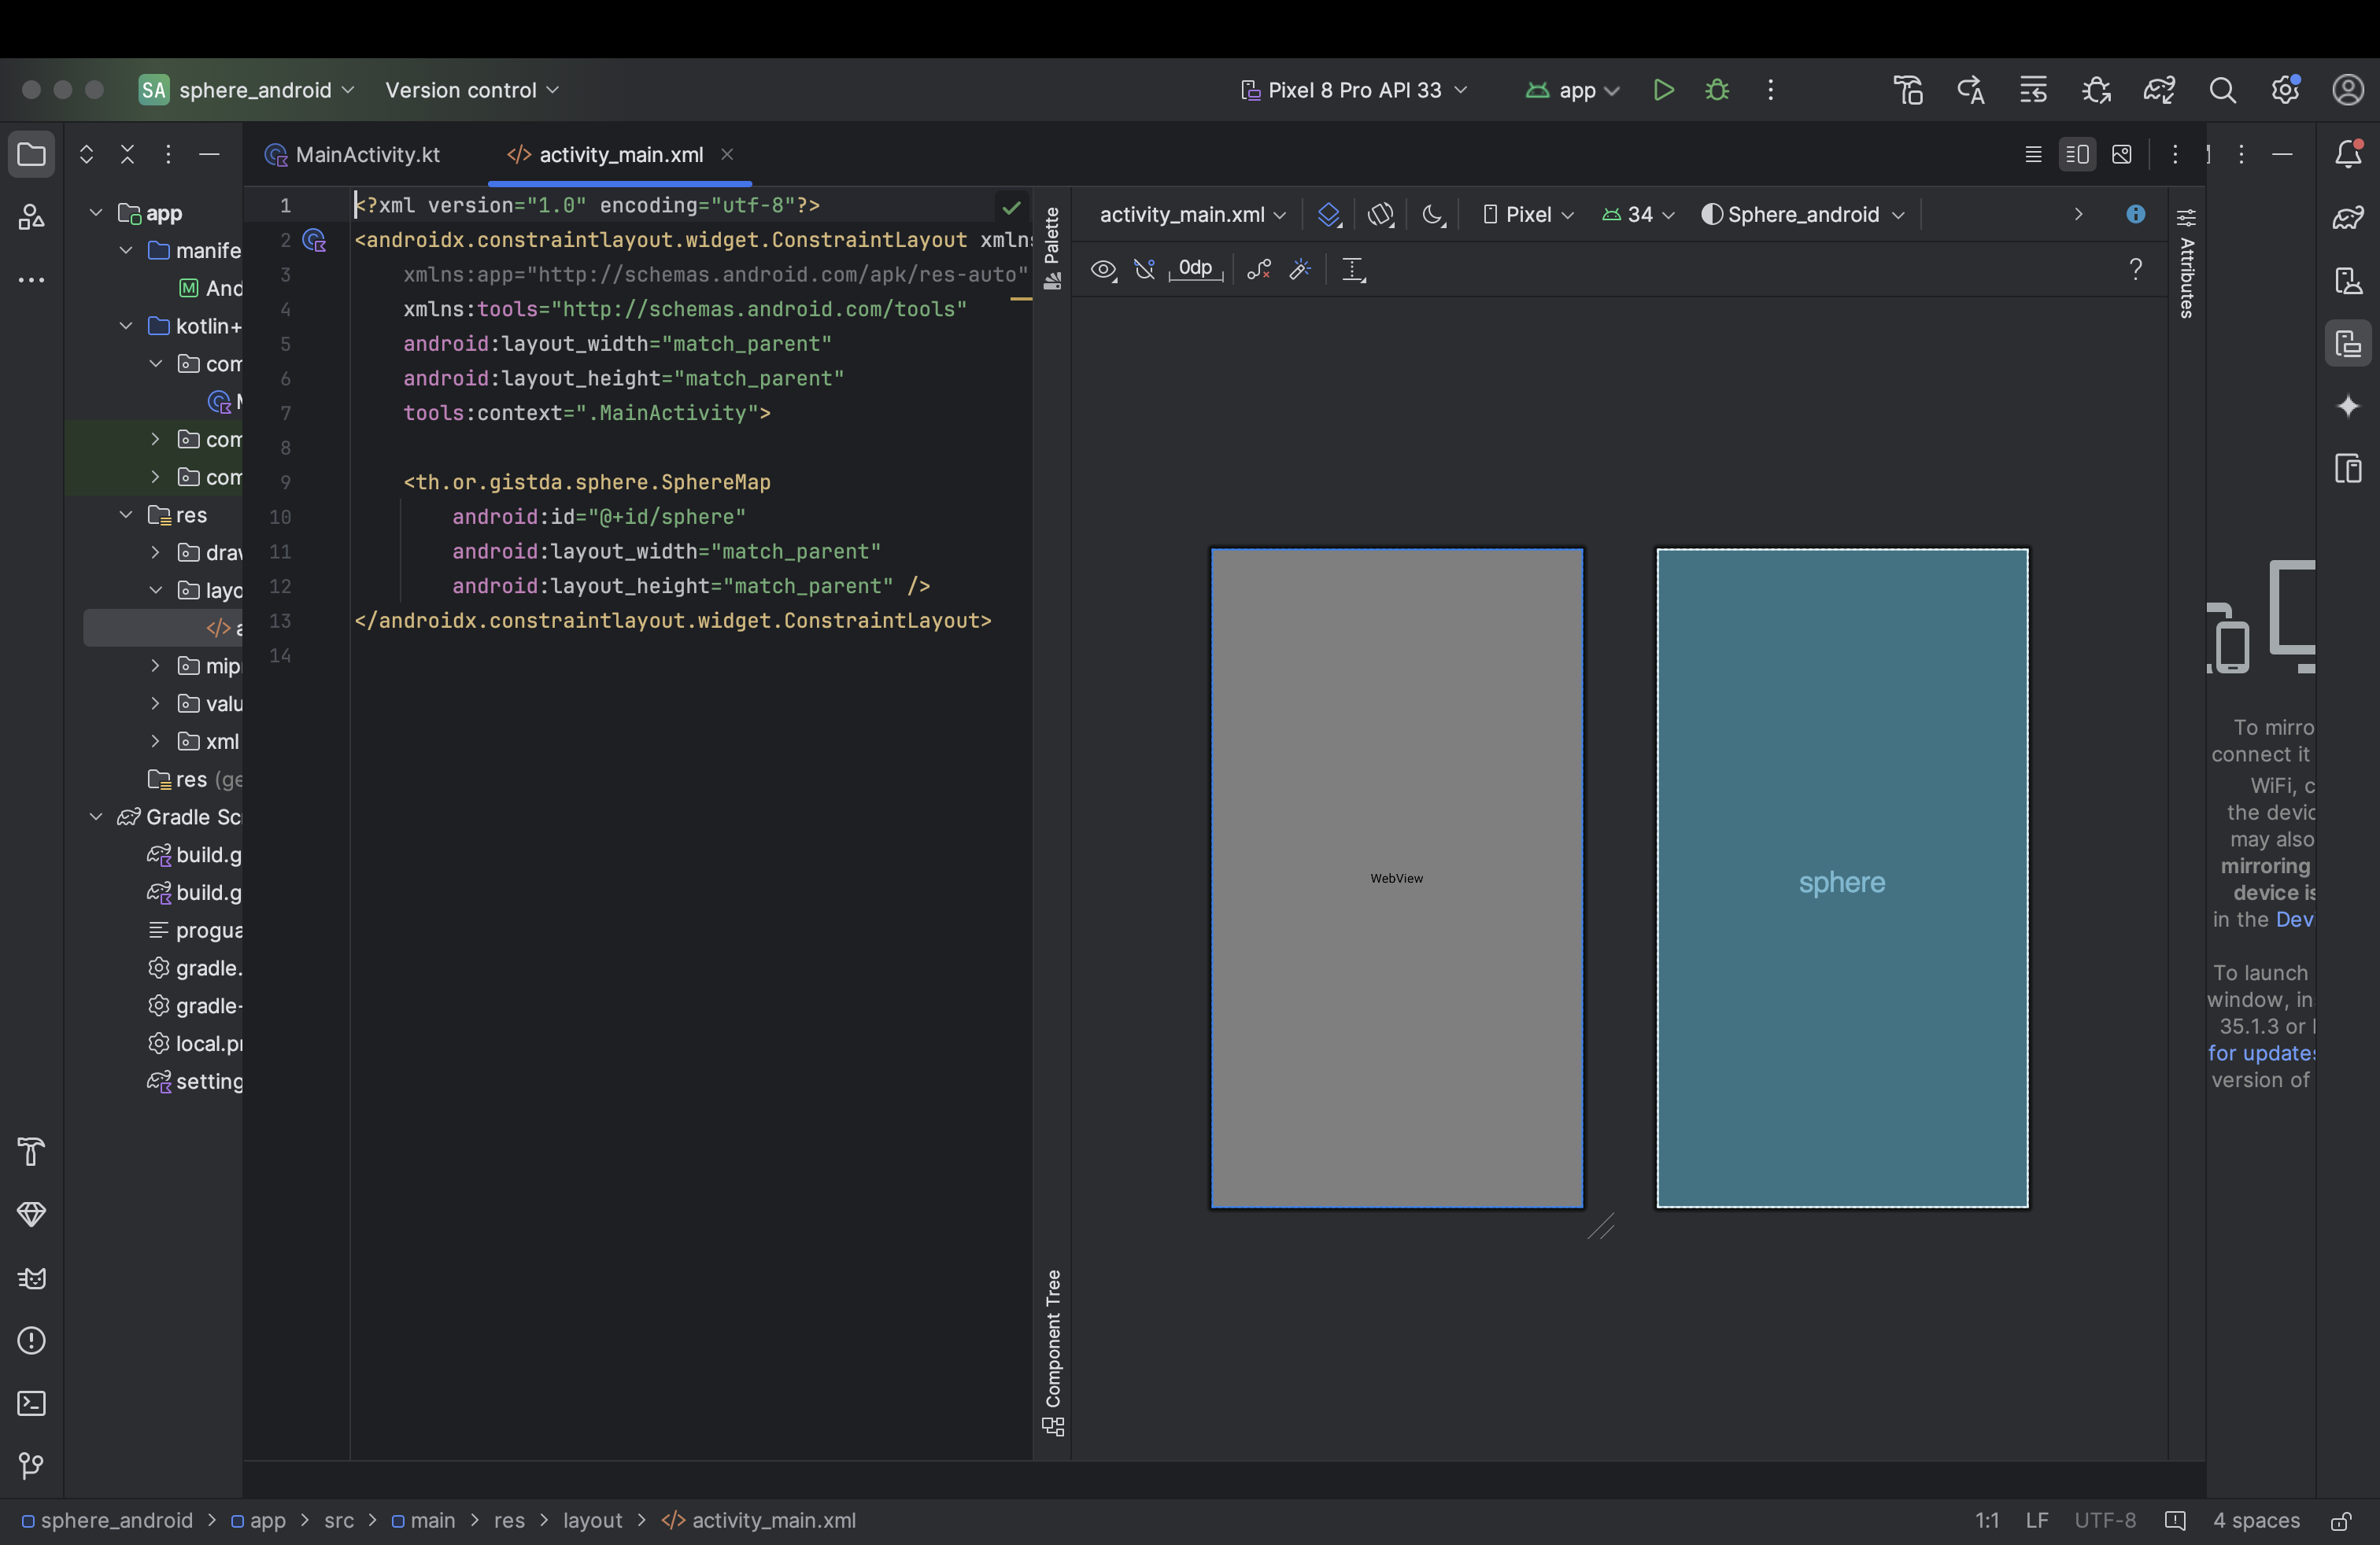
Task: Toggle design view options eye icon
Action: coord(1103,269)
